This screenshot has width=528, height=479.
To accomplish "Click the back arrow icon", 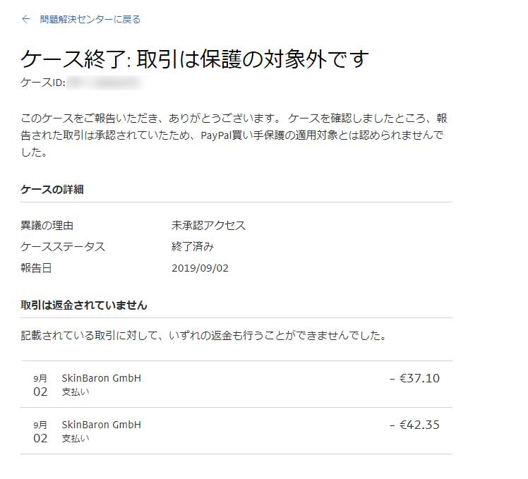I will click(26, 19).
